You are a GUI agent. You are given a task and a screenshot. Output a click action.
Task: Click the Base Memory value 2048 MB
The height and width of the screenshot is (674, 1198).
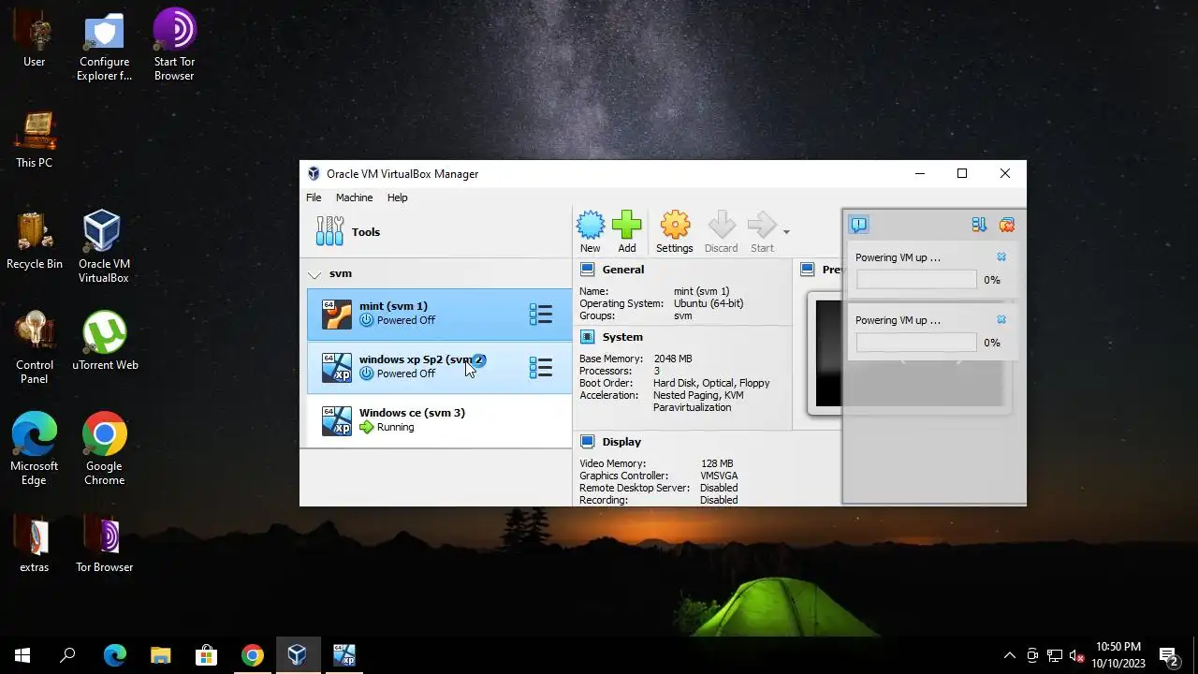coord(673,359)
